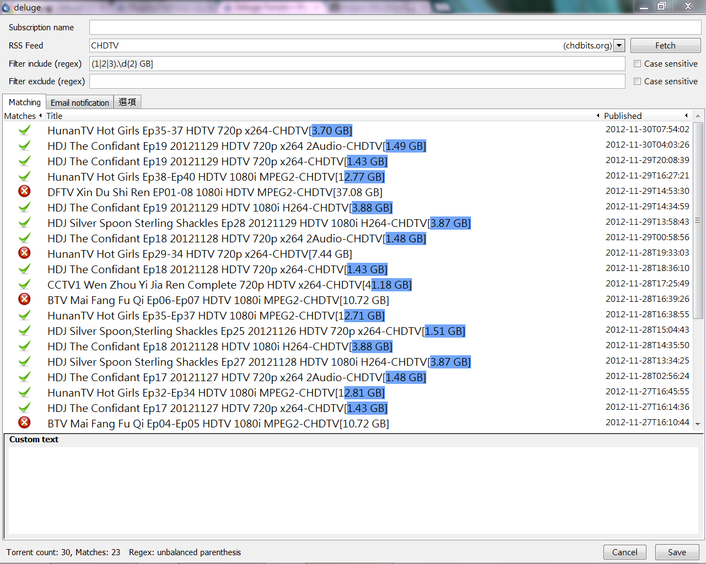Click green check for Hot Girls Ep35-Ep37 1080i row
The width and height of the screenshot is (706, 564).
click(x=24, y=315)
